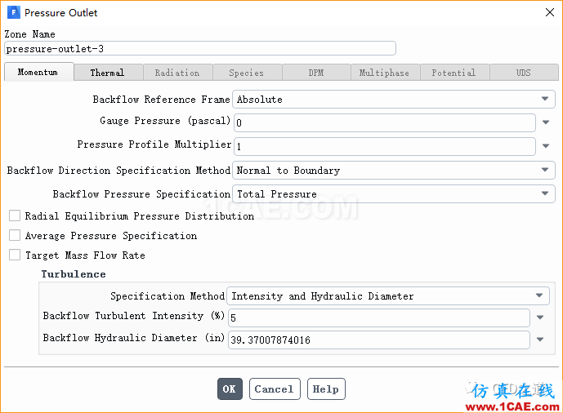Switch to the Thermal tab
Screen dimensions: 563x413
(107, 73)
